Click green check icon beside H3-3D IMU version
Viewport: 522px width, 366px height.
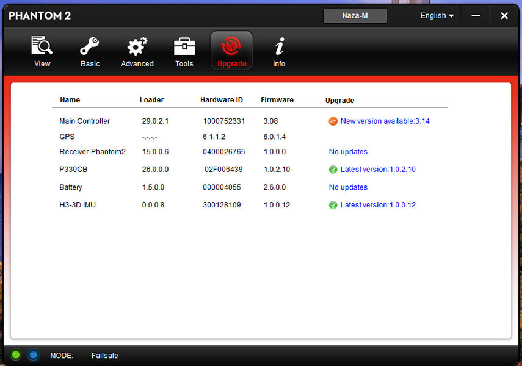[x=333, y=205]
